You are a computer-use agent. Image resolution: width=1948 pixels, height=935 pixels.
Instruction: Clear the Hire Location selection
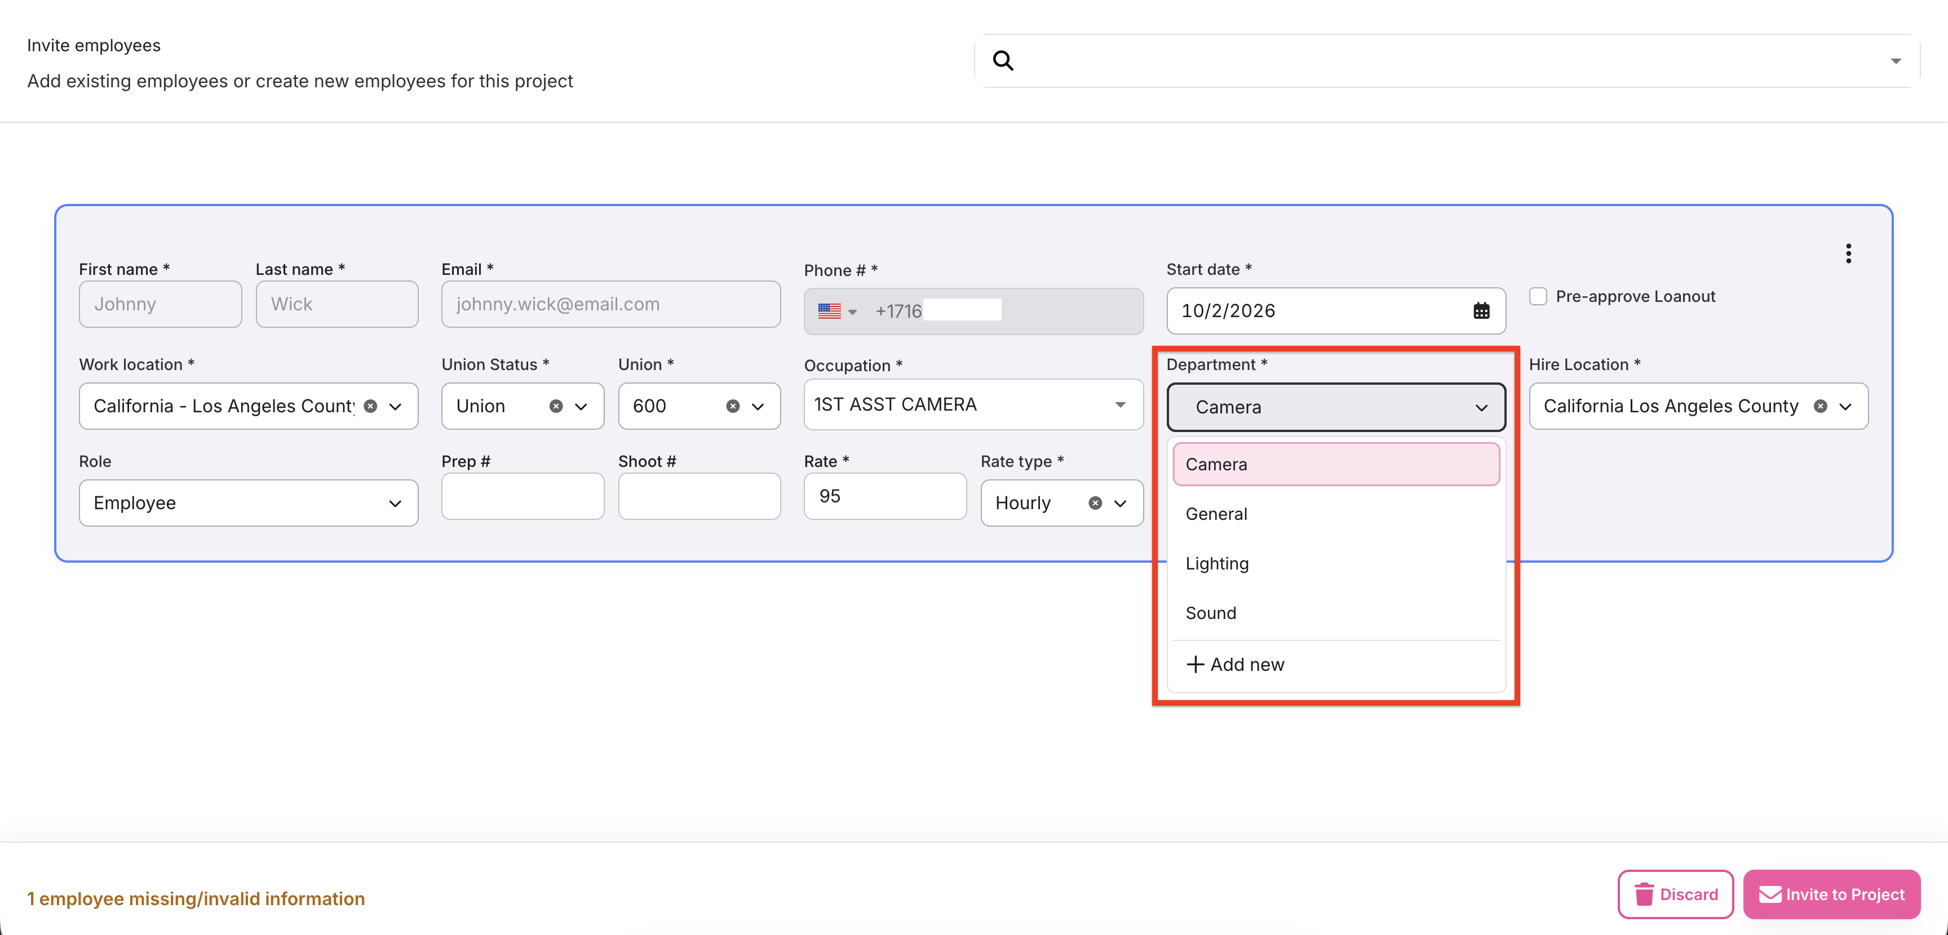pyautogui.click(x=1820, y=406)
